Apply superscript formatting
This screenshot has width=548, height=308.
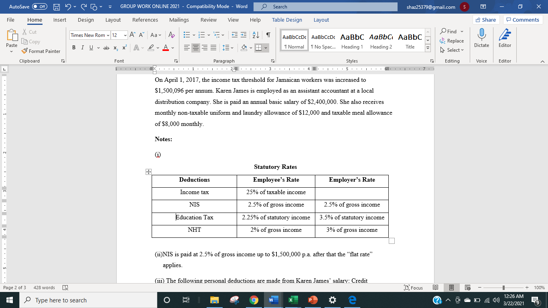click(124, 48)
